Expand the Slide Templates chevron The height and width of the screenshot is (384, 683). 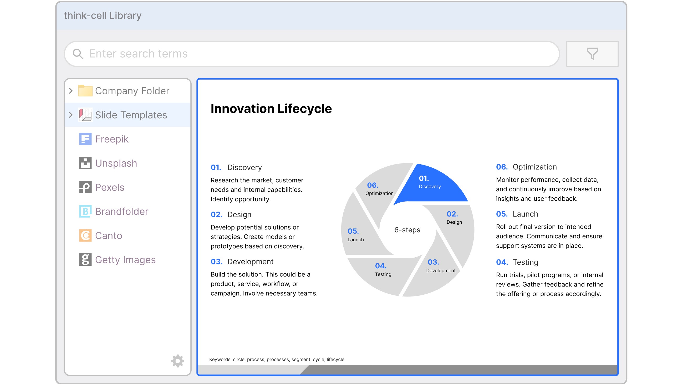70,115
